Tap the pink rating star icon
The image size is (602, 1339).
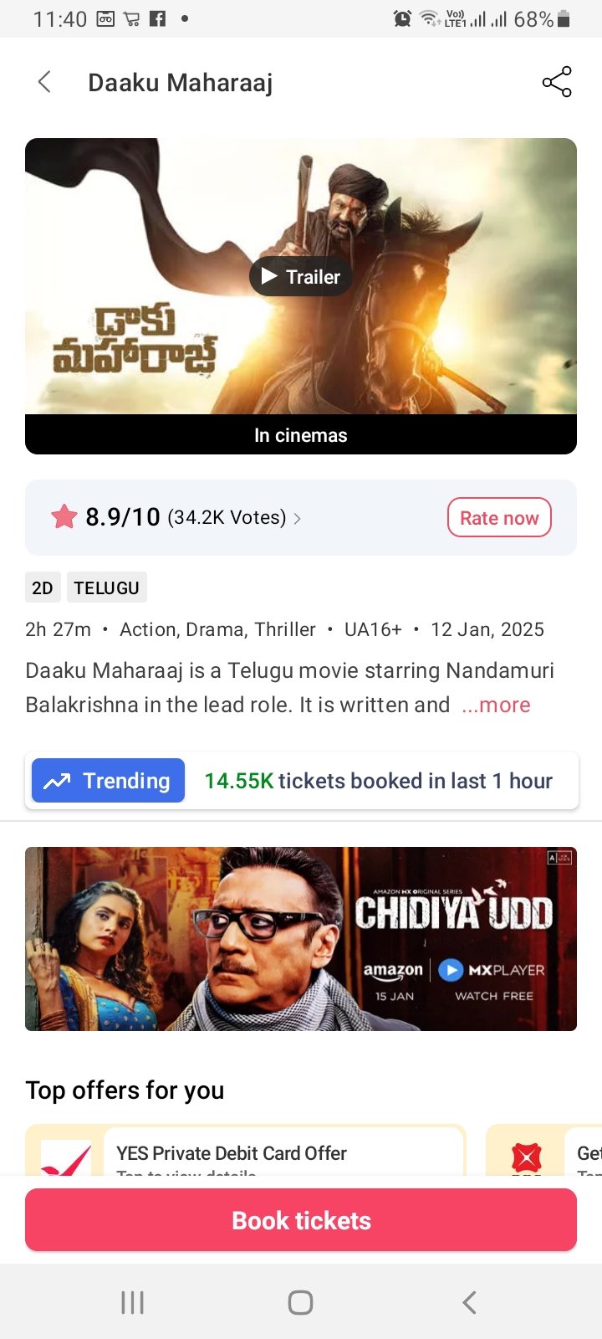coord(64,517)
